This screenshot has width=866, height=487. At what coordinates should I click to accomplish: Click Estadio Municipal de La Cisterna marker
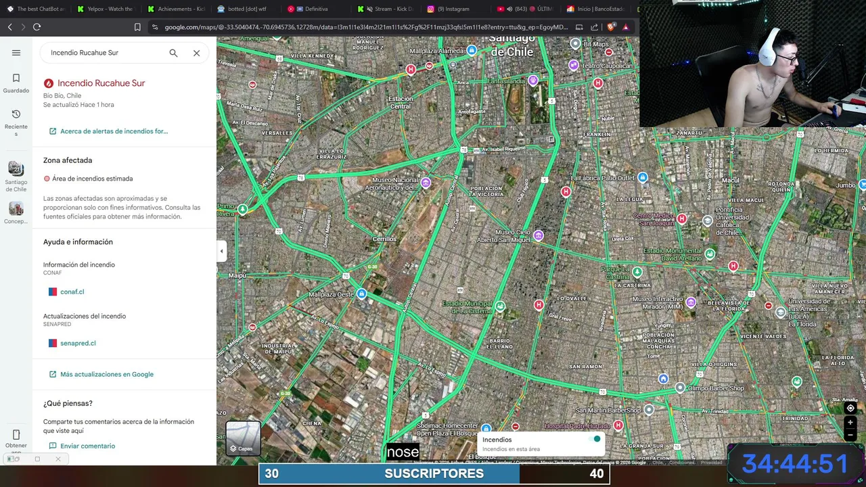pyautogui.click(x=499, y=307)
